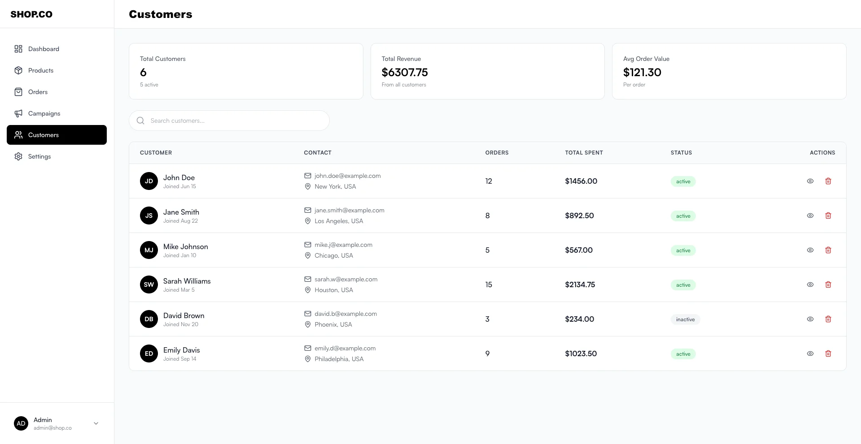The height and width of the screenshot is (444, 861).
Task: Click the trash icon for Jane Smith
Action: click(x=828, y=216)
